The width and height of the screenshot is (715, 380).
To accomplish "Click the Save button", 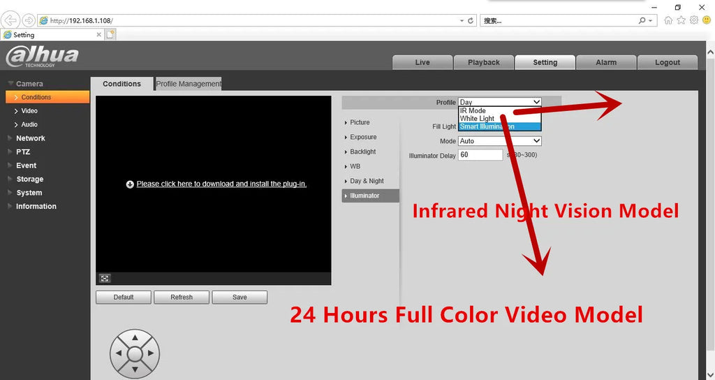I will [239, 298].
